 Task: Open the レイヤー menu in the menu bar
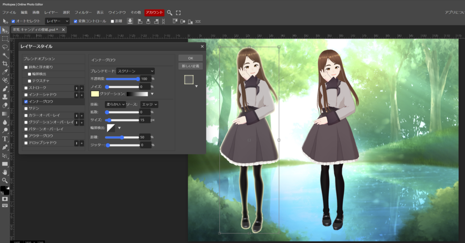tap(51, 13)
